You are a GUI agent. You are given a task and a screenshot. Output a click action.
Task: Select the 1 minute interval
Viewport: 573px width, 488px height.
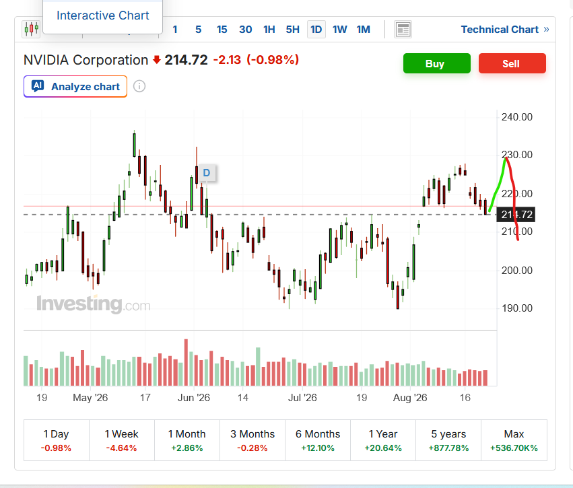pyautogui.click(x=175, y=29)
